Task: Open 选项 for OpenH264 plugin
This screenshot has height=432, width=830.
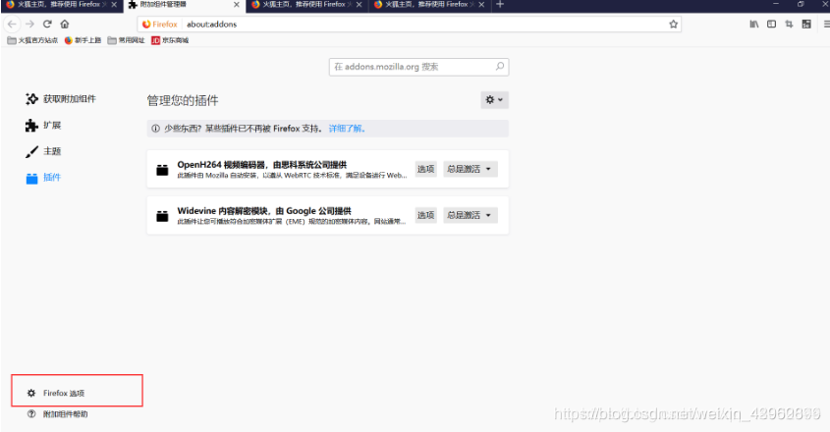Action: [x=425, y=169]
